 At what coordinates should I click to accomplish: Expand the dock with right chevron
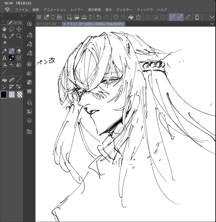[33, 15]
